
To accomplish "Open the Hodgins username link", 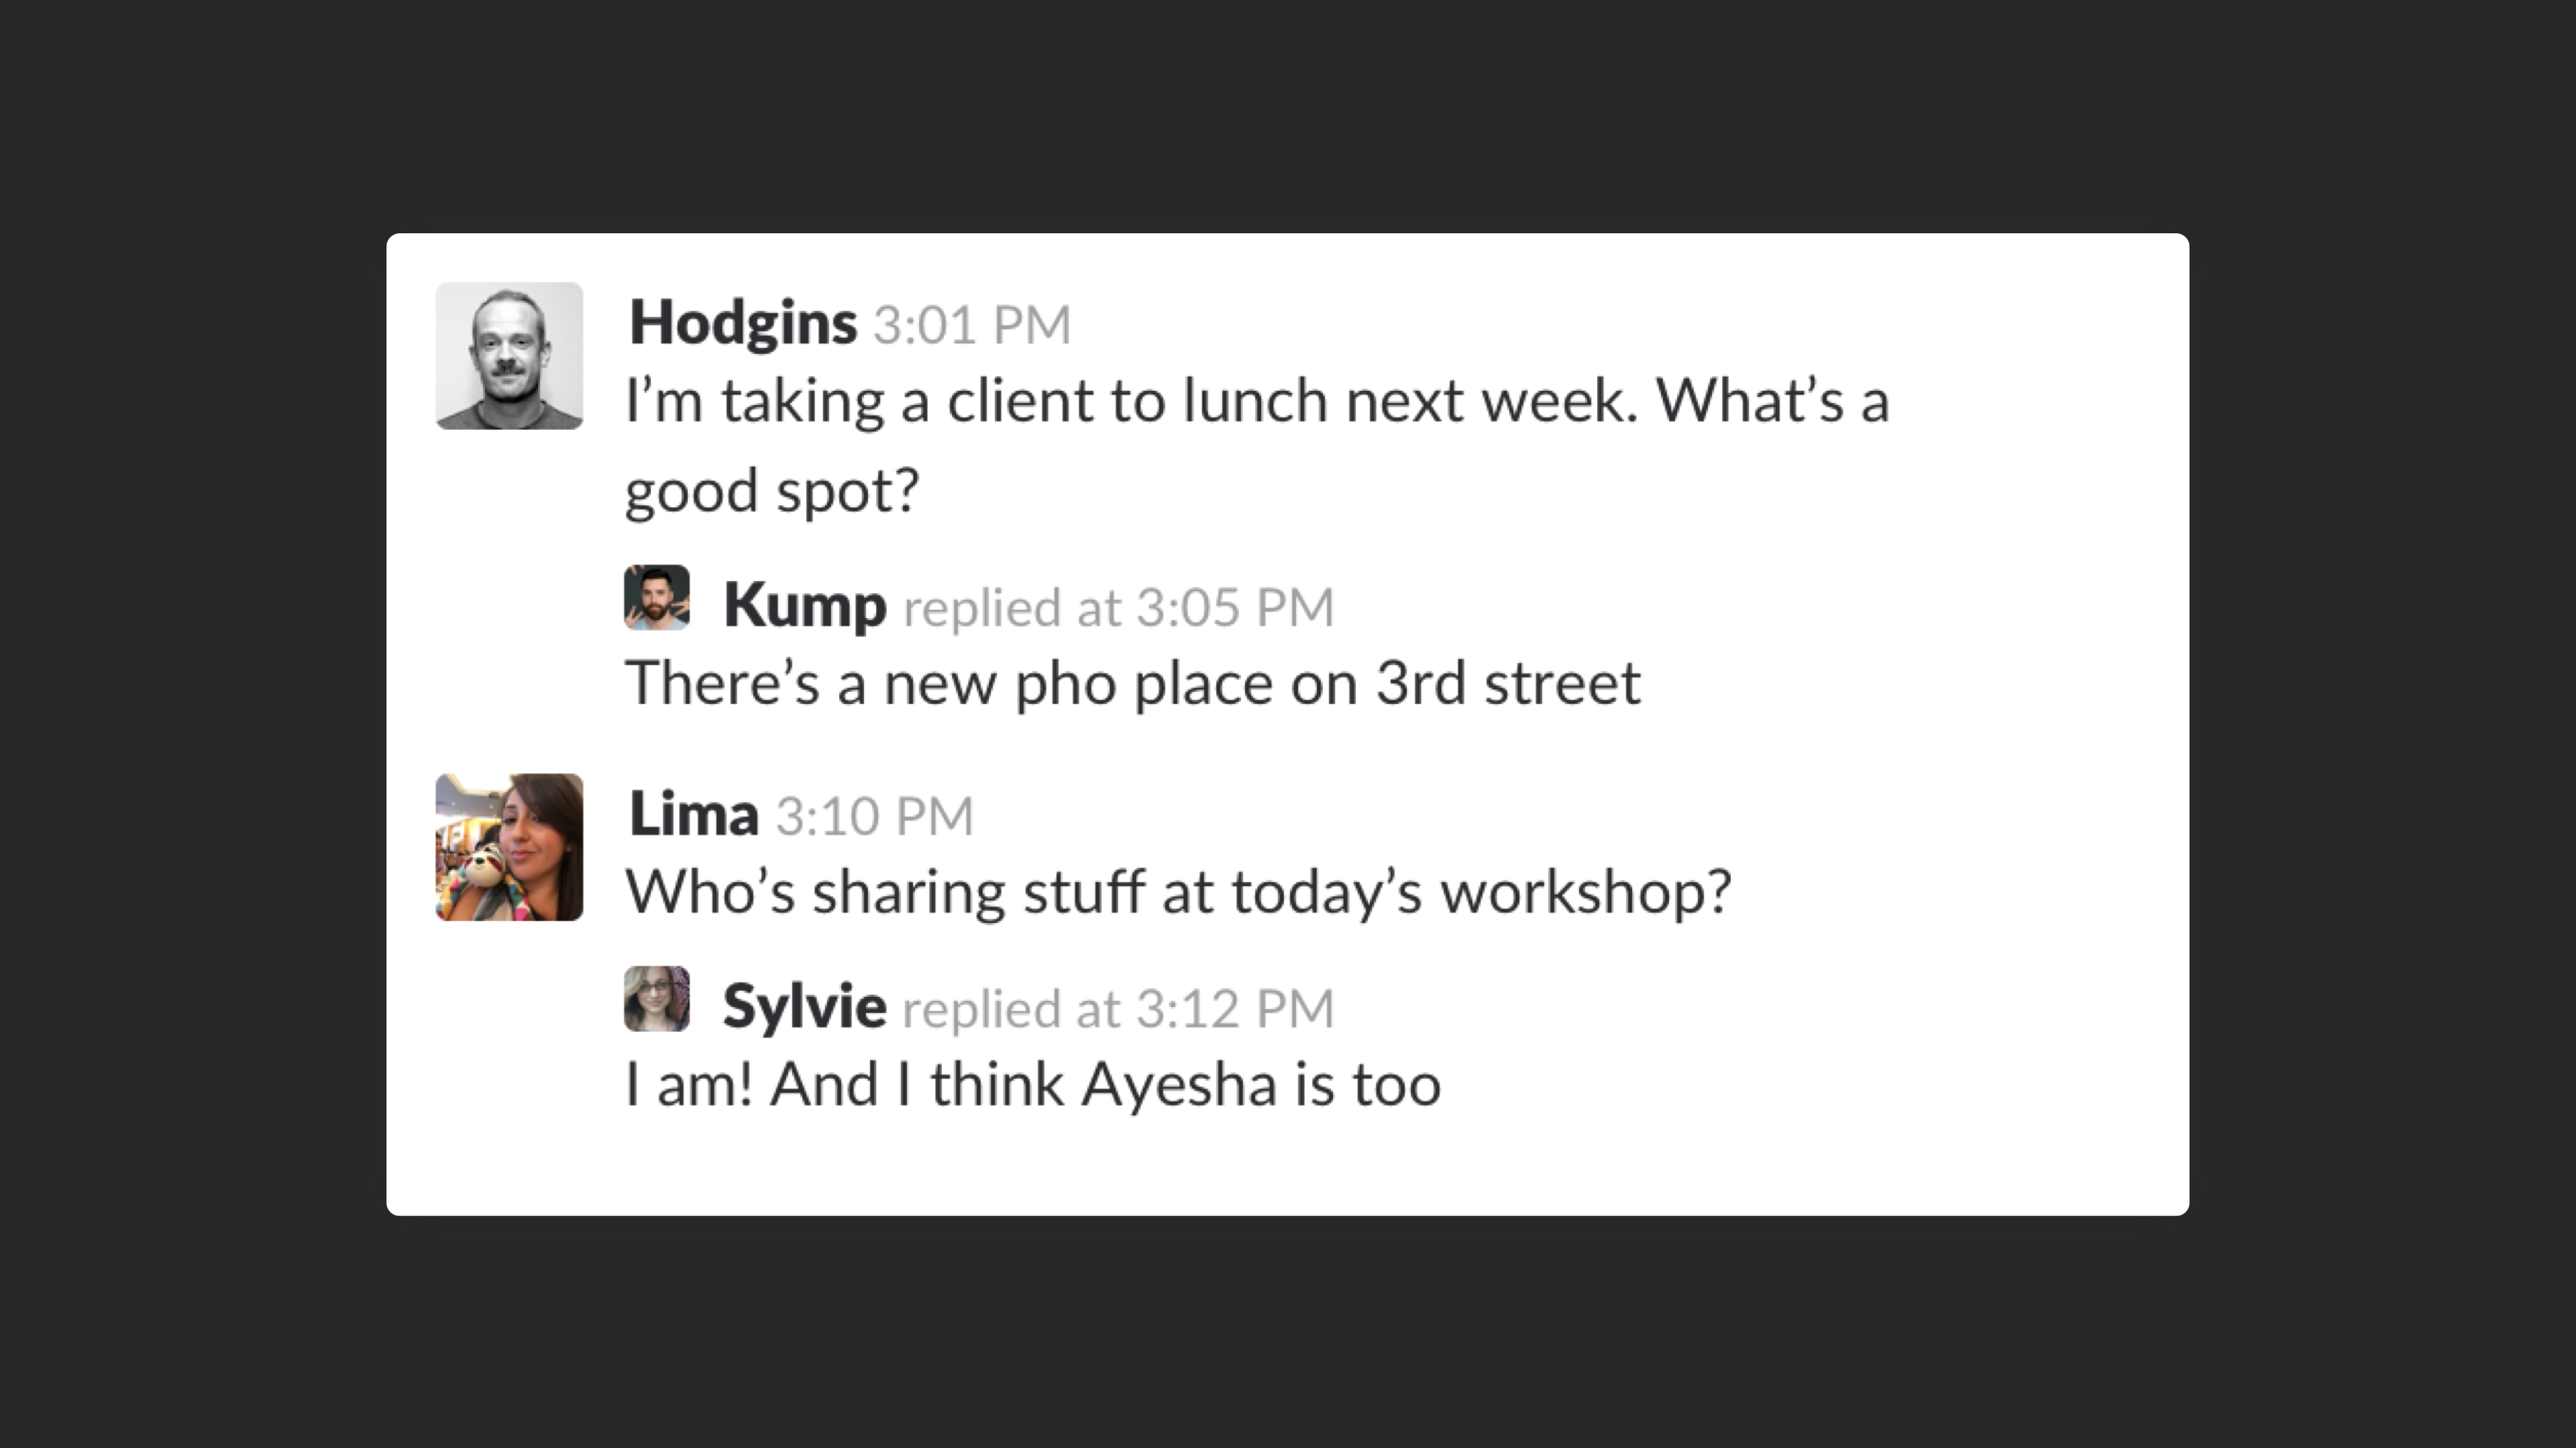I will point(743,324).
